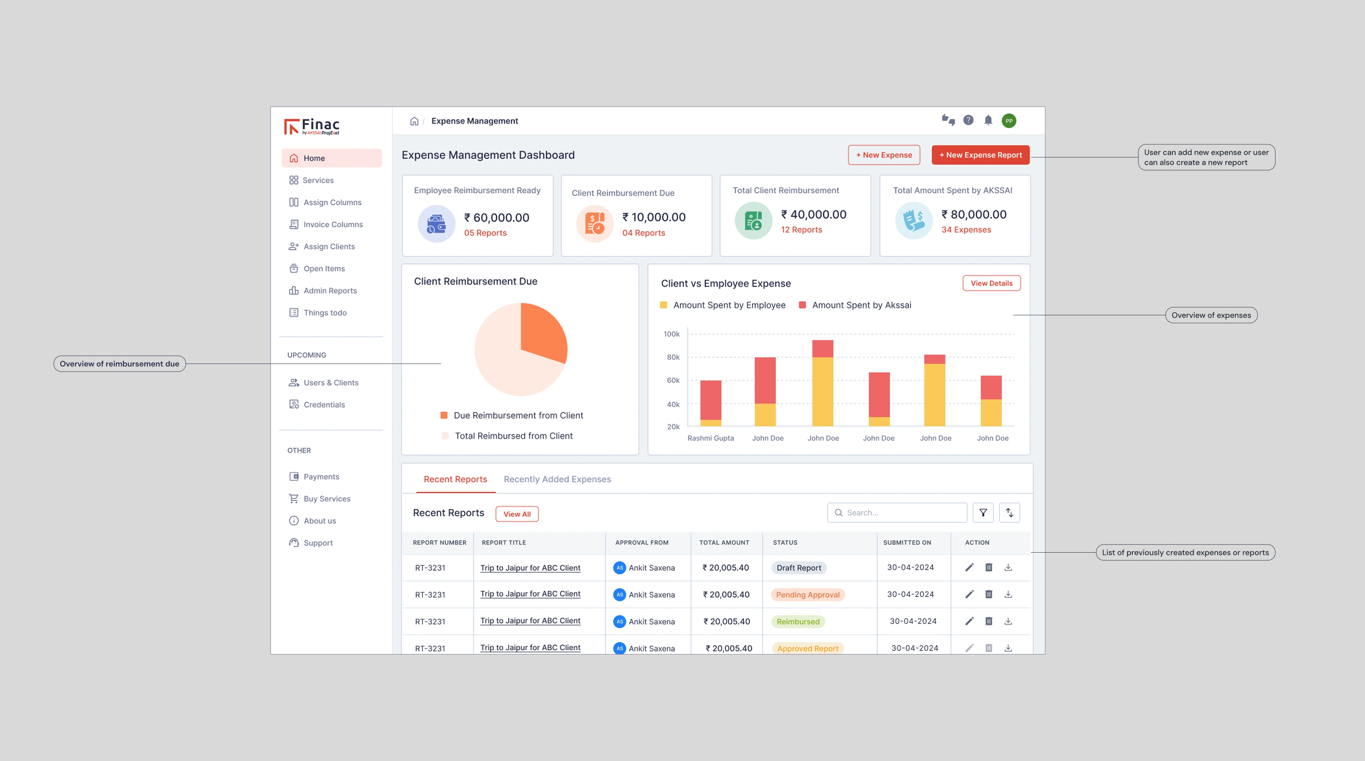
Task: Click the sort arrows icon
Action: point(1009,512)
